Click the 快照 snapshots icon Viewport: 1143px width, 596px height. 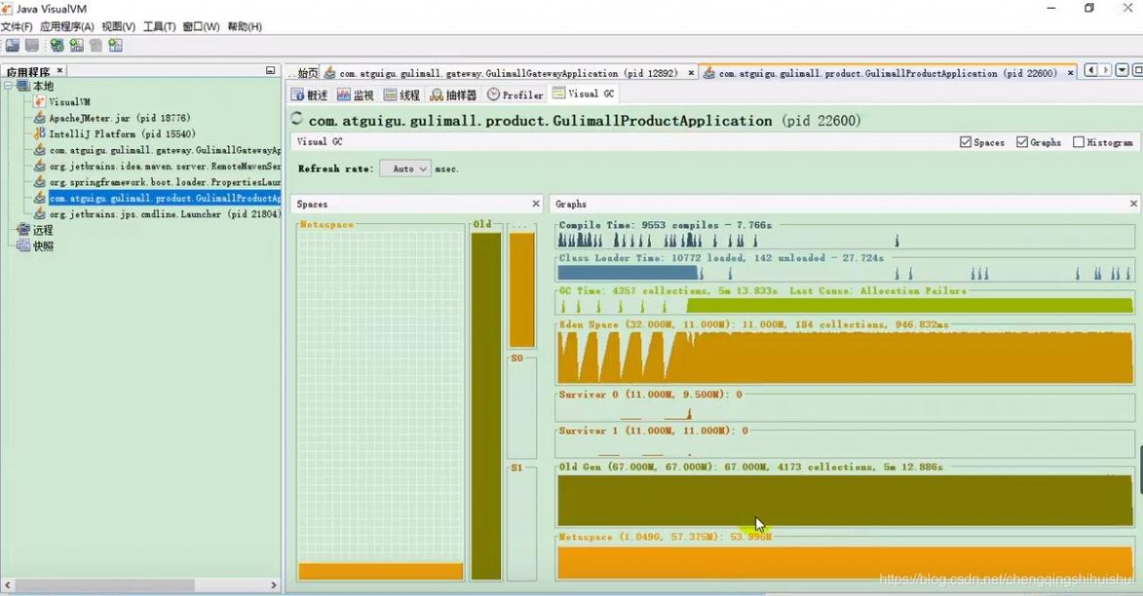point(24,246)
